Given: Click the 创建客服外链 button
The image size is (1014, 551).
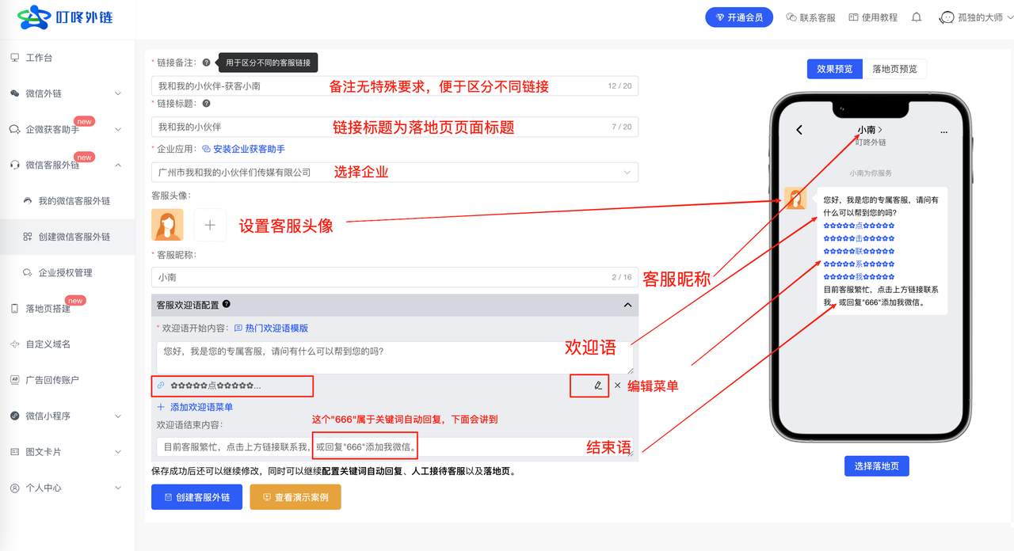Looking at the screenshot, I should point(196,497).
